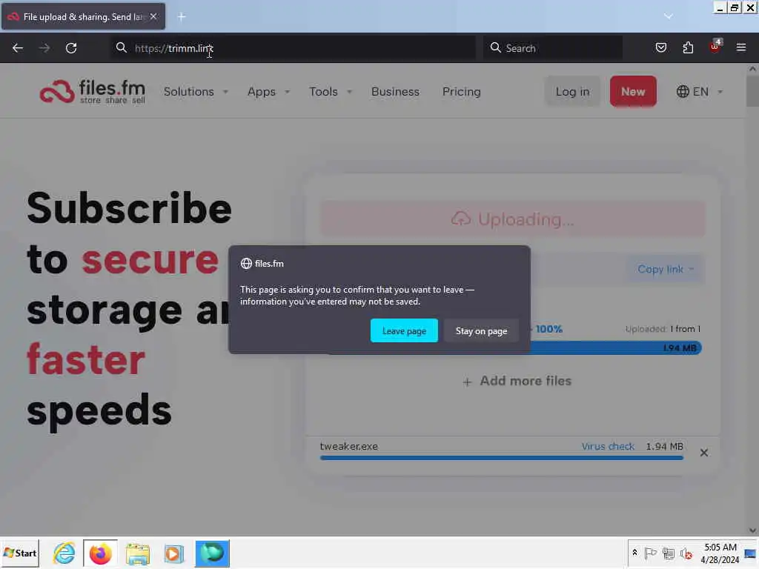Screen dimensions: 759x569
Task: Open a new tab with plus icon
Action: click(182, 17)
